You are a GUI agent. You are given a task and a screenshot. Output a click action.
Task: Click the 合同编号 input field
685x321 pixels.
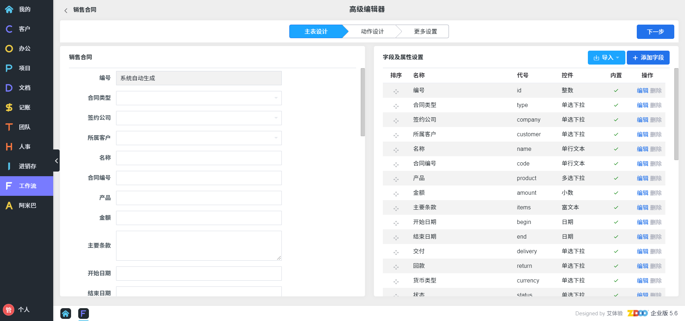click(199, 178)
